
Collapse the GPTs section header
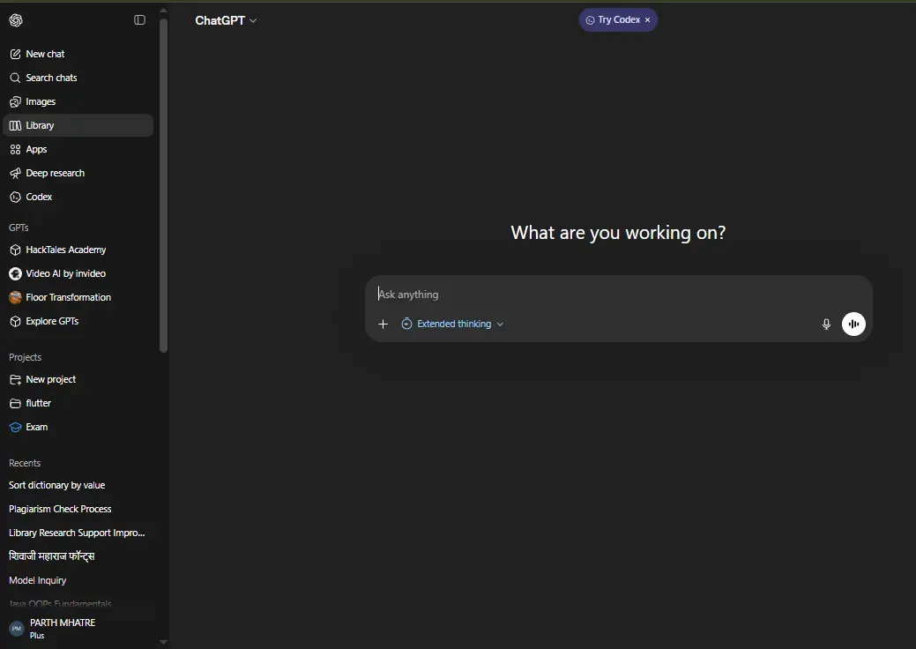pyautogui.click(x=19, y=228)
